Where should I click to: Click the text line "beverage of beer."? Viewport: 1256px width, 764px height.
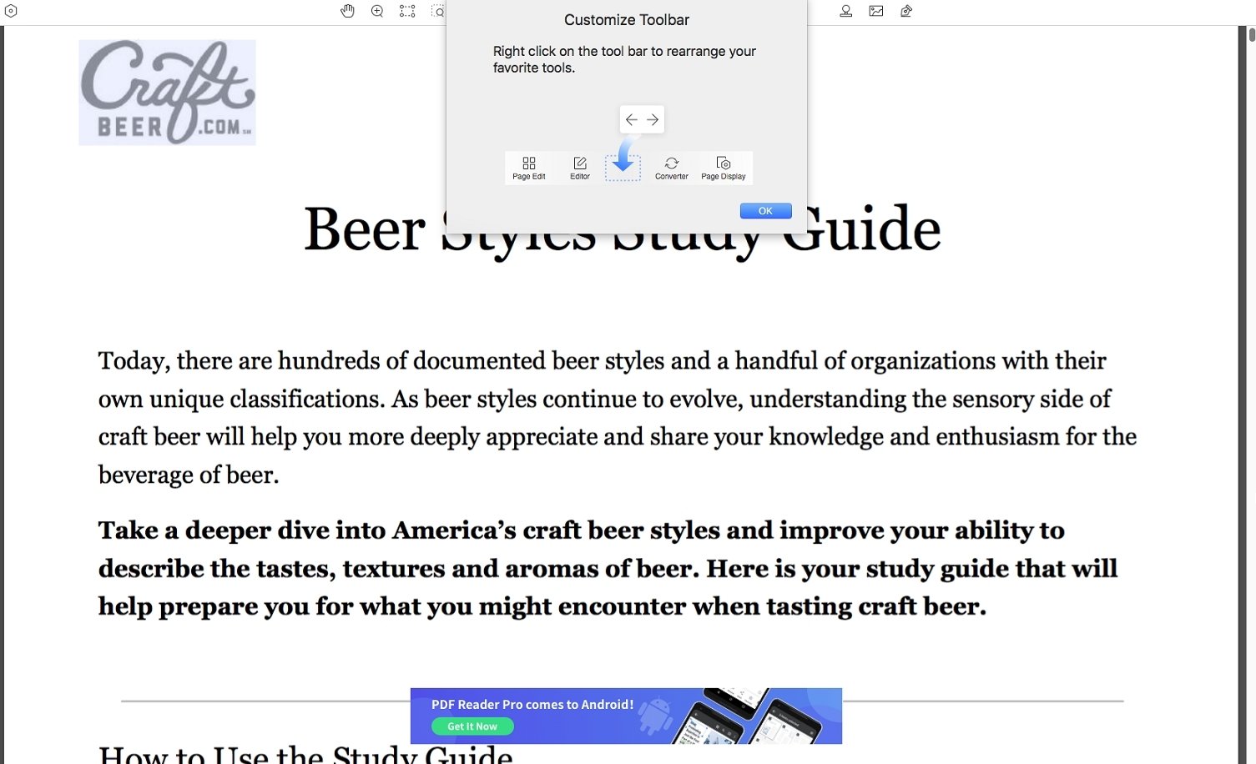[189, 475]
